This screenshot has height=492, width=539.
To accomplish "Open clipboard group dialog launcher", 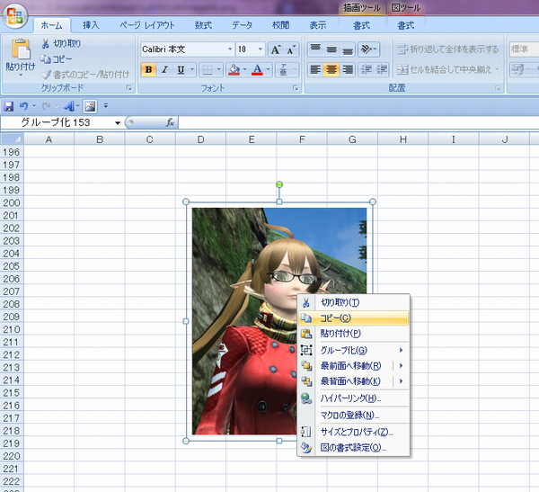I will pos(128,88).
